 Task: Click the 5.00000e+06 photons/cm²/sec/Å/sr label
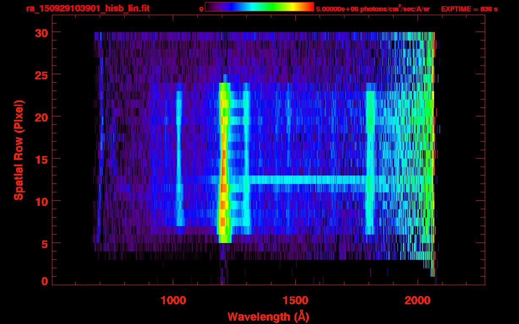(x=373, y=9)
